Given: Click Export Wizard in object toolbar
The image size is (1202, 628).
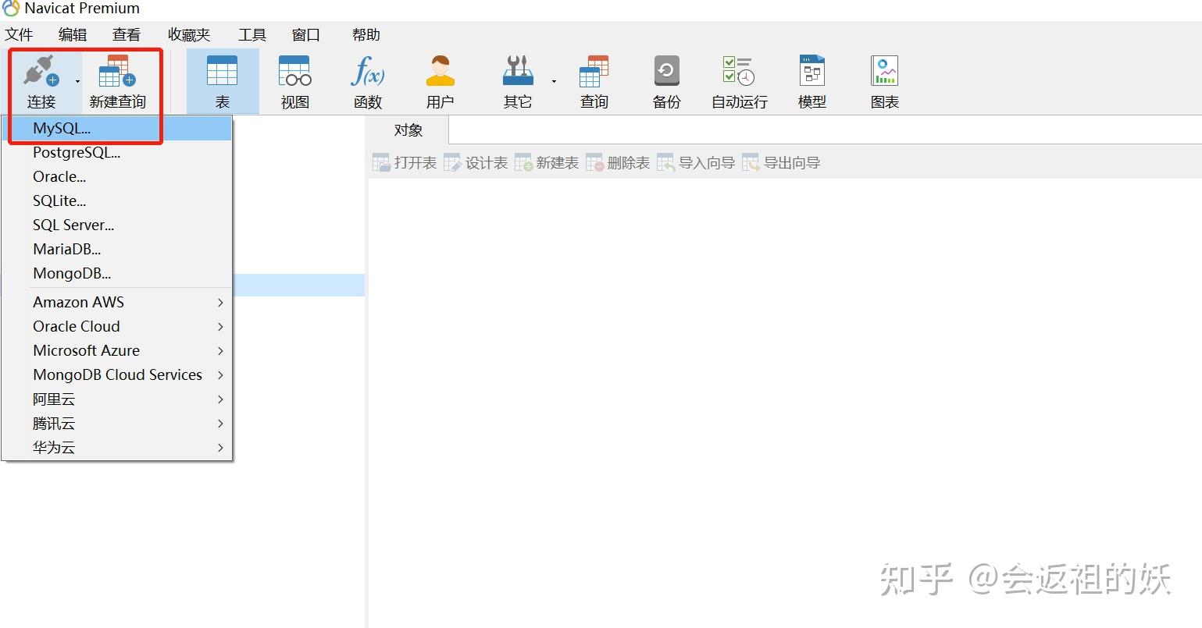Looking at the screenshot, I should click(x=781, y=163).
